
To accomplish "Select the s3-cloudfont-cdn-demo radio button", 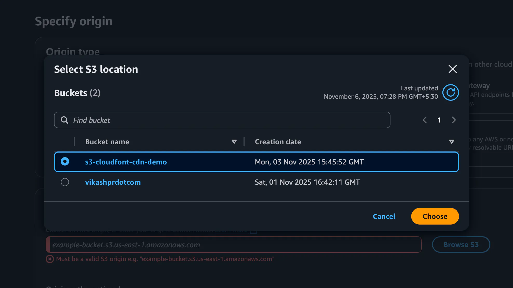I will click(x=65, y=162).
